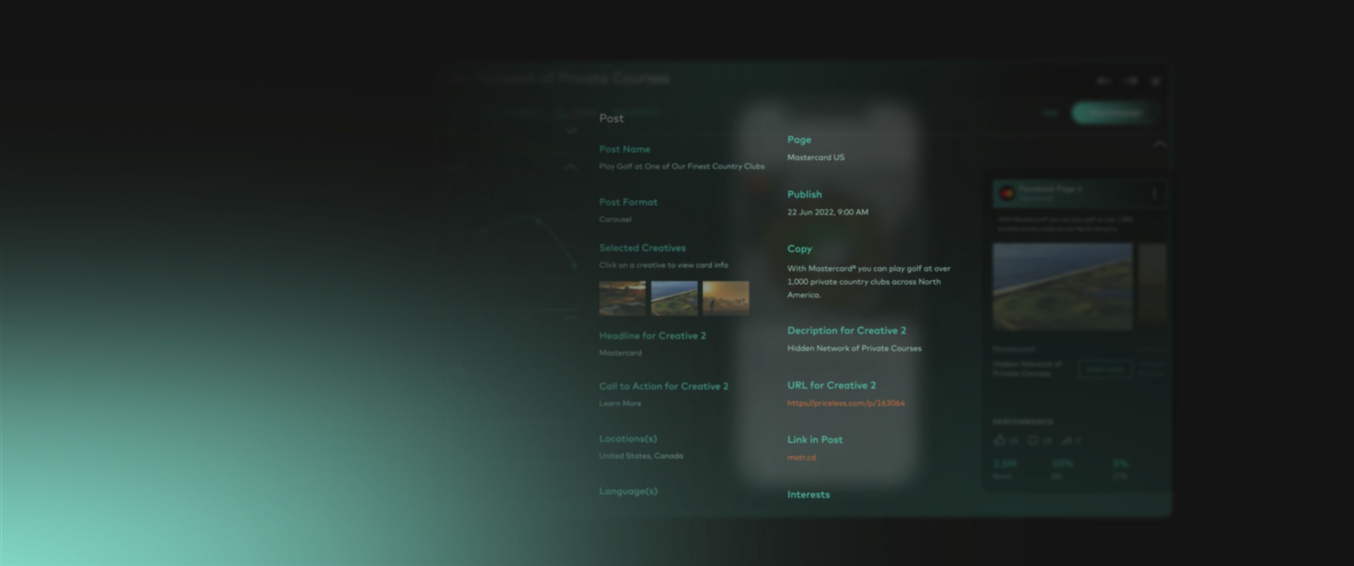
Task: Open three-dot menu on Facebook Page card
Action: click(1154, 194)
